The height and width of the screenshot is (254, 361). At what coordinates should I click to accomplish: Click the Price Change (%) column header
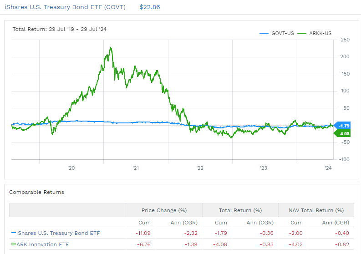coord(164,210)
